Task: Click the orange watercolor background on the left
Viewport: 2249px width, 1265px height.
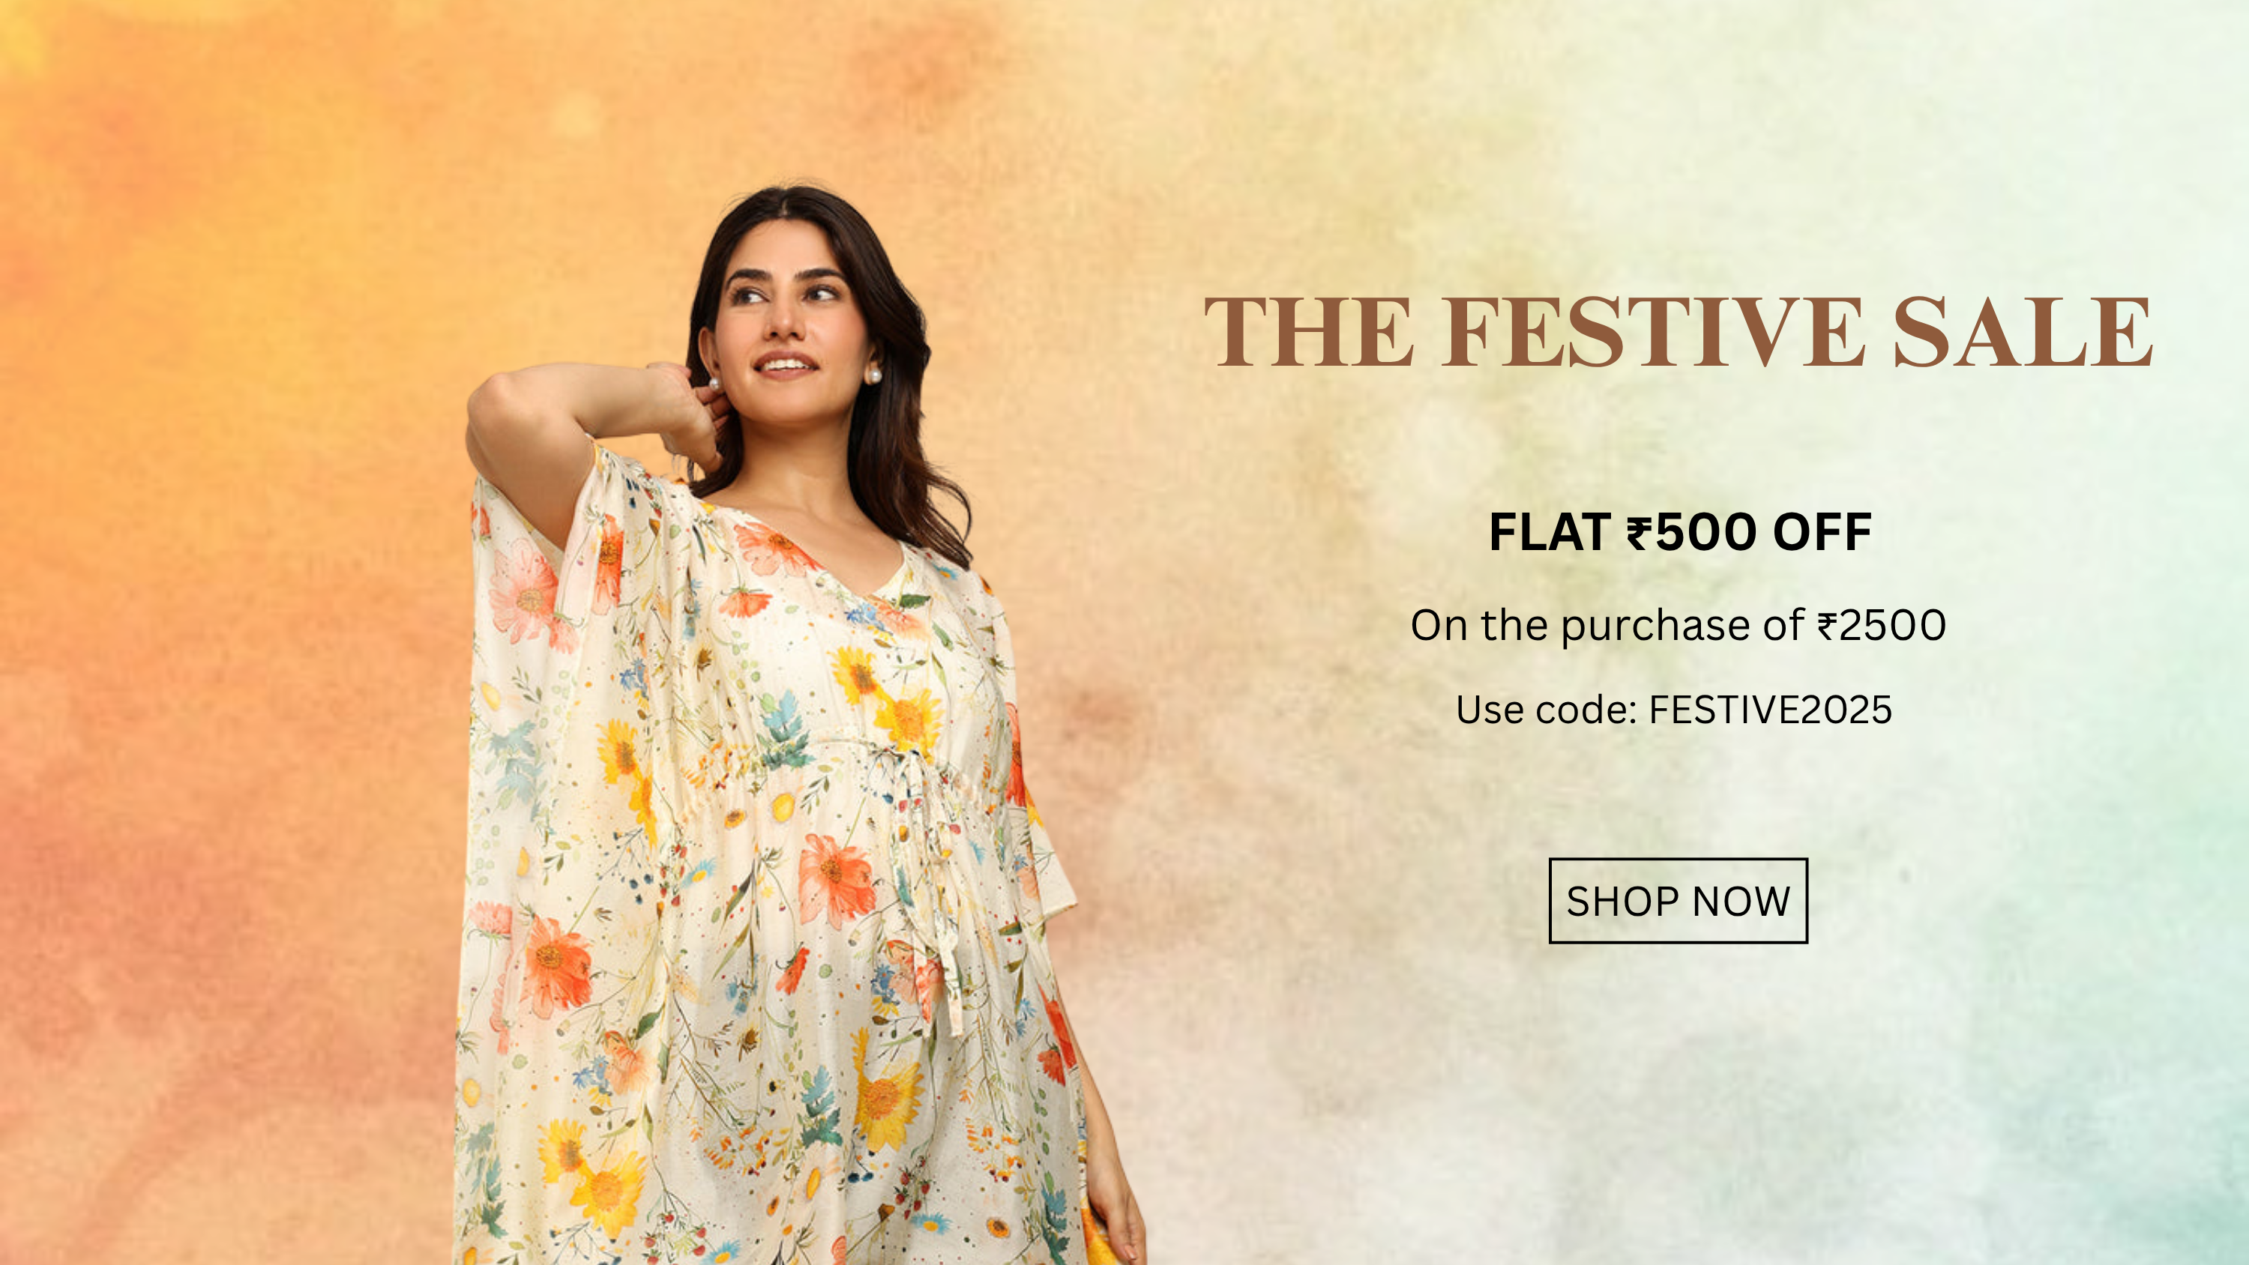Action: pos(218,611)
